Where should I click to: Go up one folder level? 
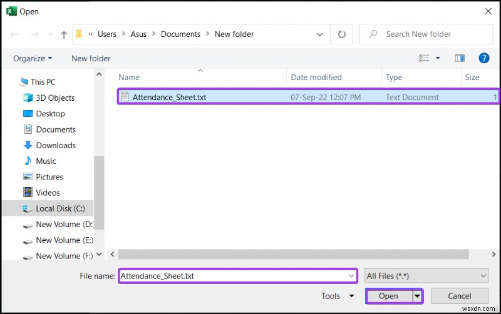(64, 34)
